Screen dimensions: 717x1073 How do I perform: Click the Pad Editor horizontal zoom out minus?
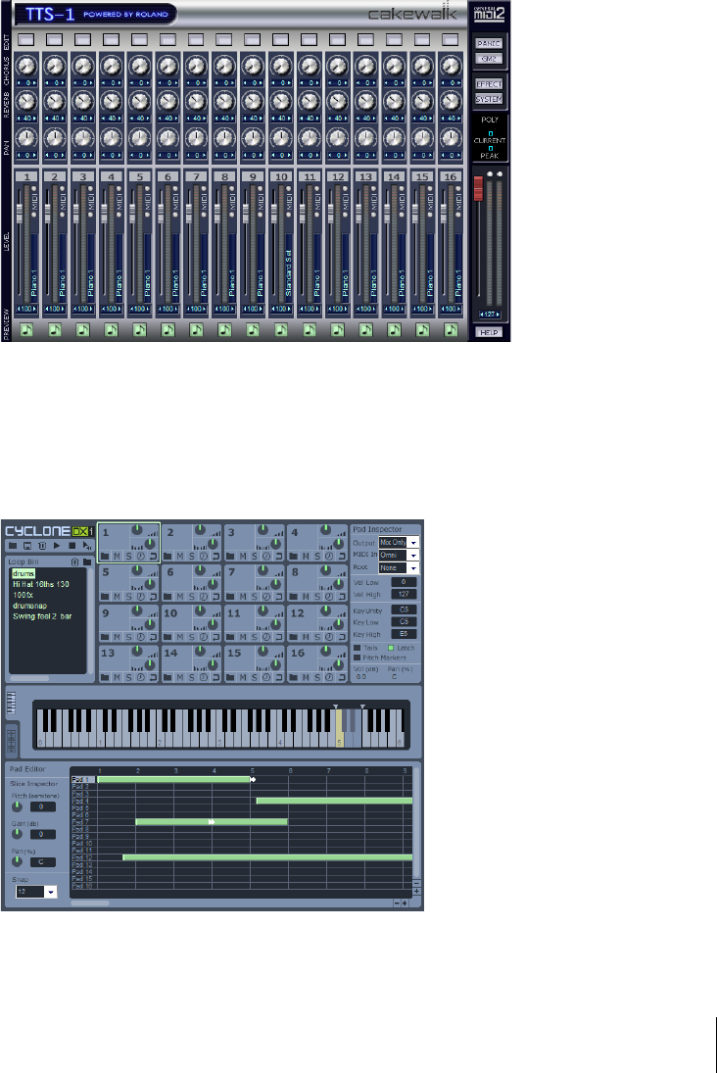tap(397, 903)
